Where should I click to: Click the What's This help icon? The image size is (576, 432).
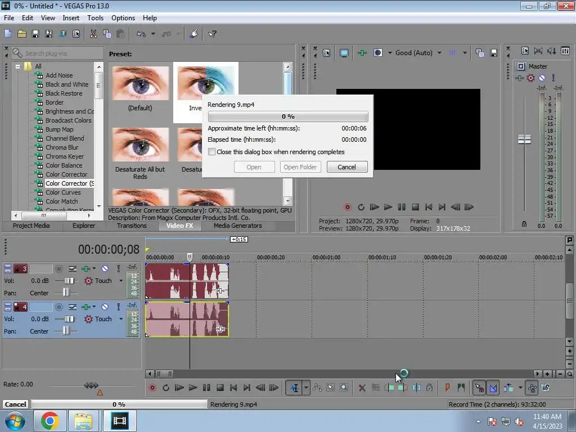[x=212, y=34]
